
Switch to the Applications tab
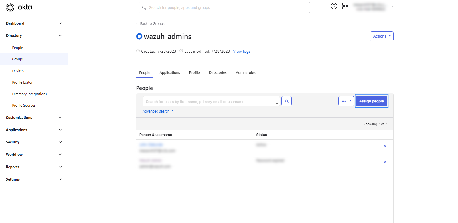(169, 73)
